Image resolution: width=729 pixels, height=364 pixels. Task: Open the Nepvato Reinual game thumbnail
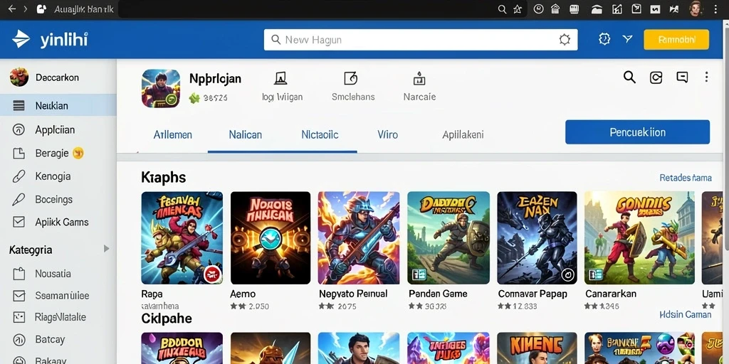point(359,237)
